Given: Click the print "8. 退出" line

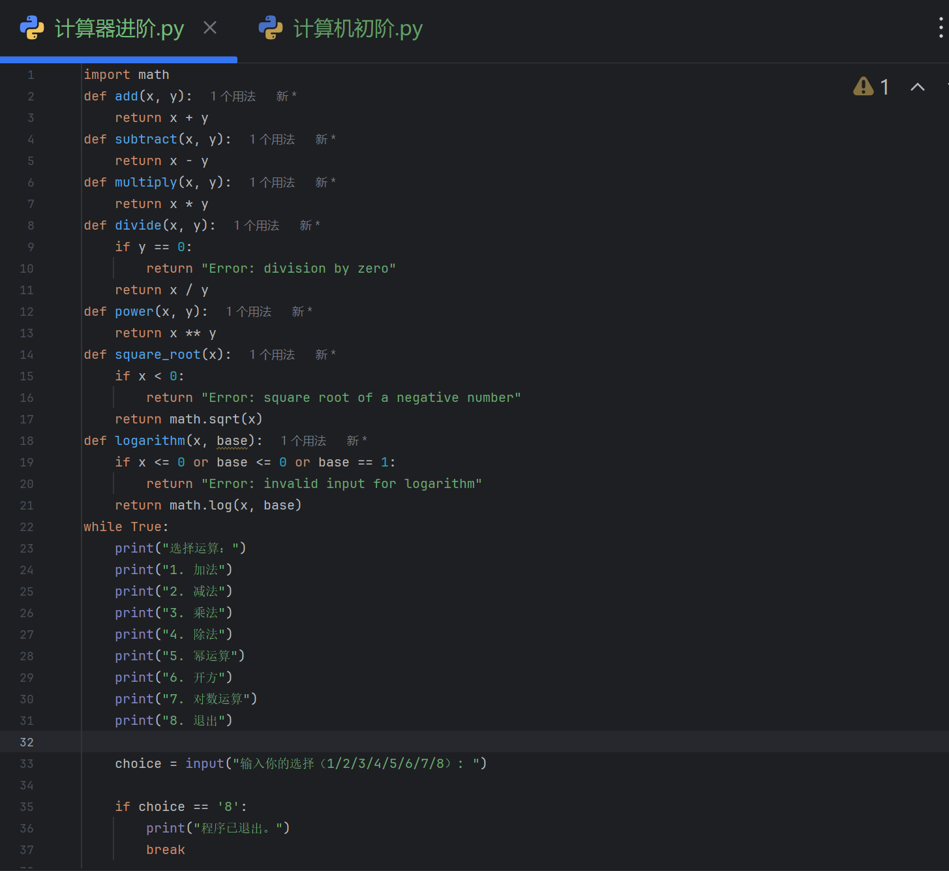Looking at the screenshot, I should pos(173,721).
